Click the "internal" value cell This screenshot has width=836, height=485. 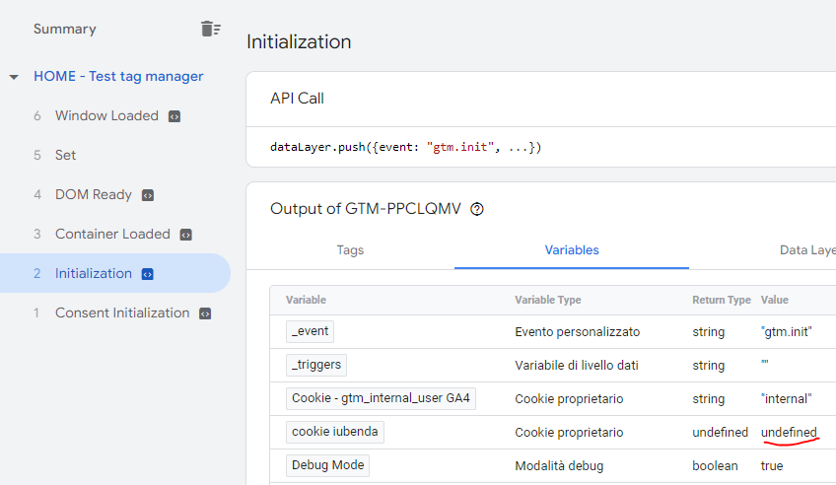[787, 398]
